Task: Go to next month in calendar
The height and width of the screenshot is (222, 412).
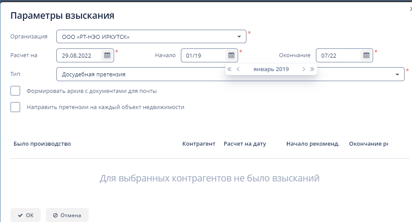Action: click(x=304, y=69)
